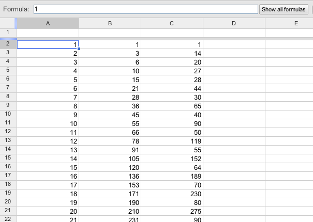Click cell C9 containing 65
313x222 pixels.
pos(172,106)
